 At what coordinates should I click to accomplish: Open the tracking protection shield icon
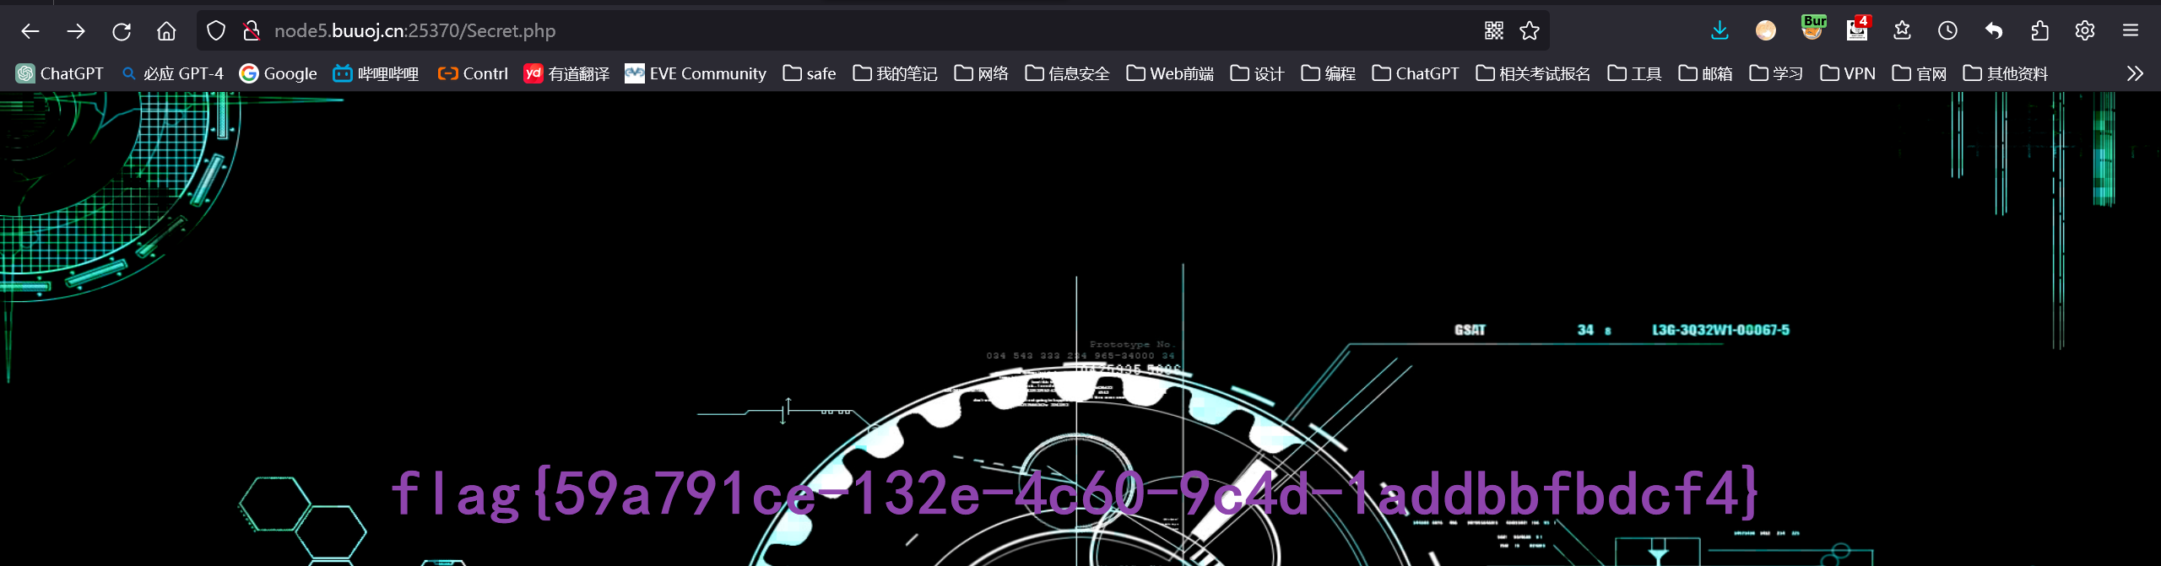point(216,31)
